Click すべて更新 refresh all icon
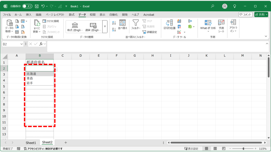The width and height of the screenshot is (271, 152). [x=37, y=26]
